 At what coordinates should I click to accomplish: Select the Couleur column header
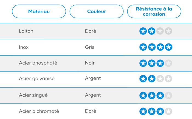(97, 11)
